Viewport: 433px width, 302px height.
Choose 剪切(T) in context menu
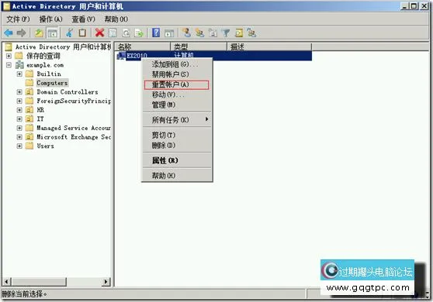click(x=177, y=135)
